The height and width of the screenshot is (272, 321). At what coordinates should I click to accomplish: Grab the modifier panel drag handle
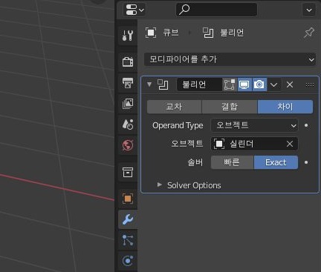310,84
